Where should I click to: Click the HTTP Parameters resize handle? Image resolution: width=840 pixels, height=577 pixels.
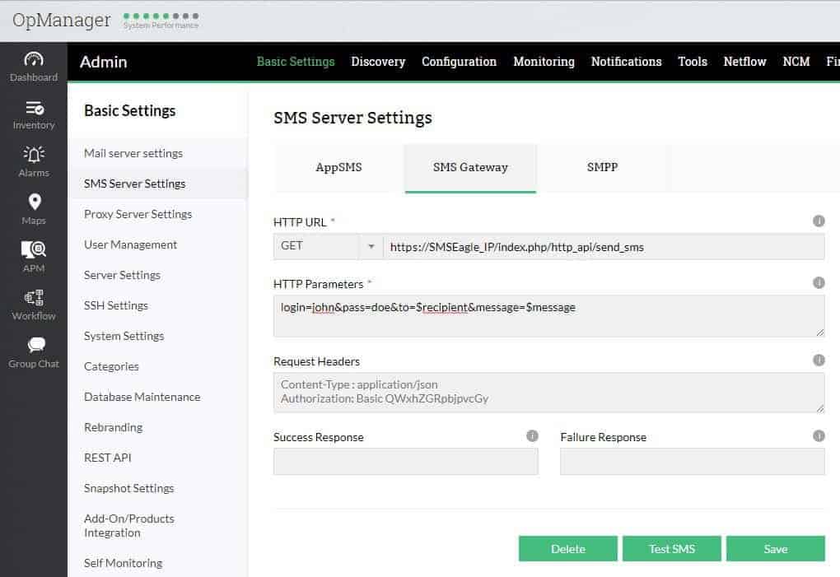tap(820, 333)
